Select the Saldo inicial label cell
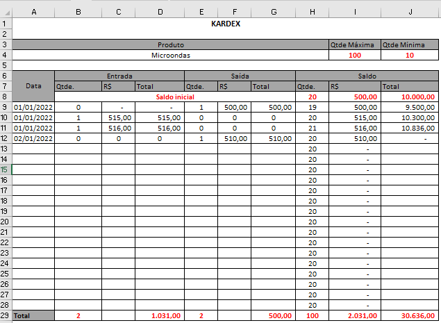Screen dimensions: 441x323 pyautogui.click(x=175, y=97)
